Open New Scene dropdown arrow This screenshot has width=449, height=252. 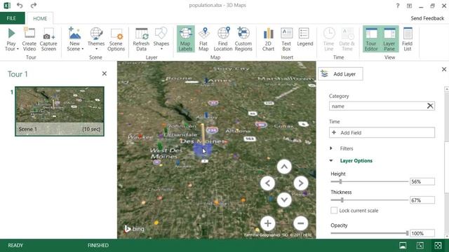83,49
